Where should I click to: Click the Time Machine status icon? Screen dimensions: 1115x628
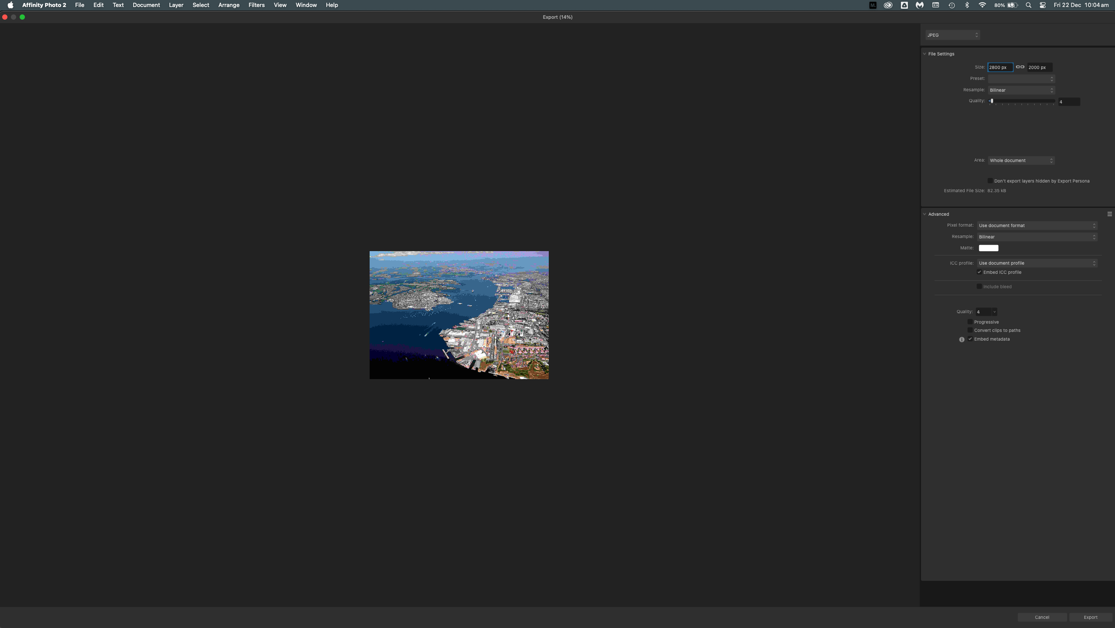pyautogui.click(x=951, y=5)
